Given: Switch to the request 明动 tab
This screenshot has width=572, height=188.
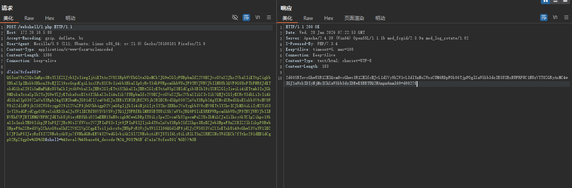Looking at the screenshot, I should tap(70, 18).
